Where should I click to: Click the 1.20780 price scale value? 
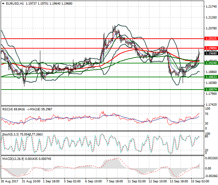click(211, 28)
